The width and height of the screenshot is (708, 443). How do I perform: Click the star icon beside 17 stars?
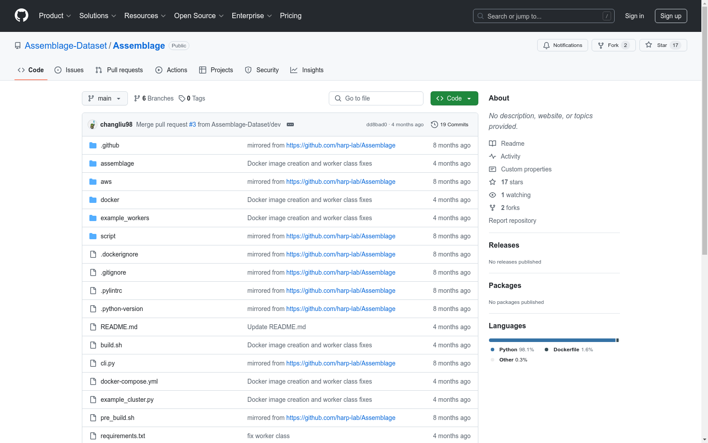pos(493,182)
